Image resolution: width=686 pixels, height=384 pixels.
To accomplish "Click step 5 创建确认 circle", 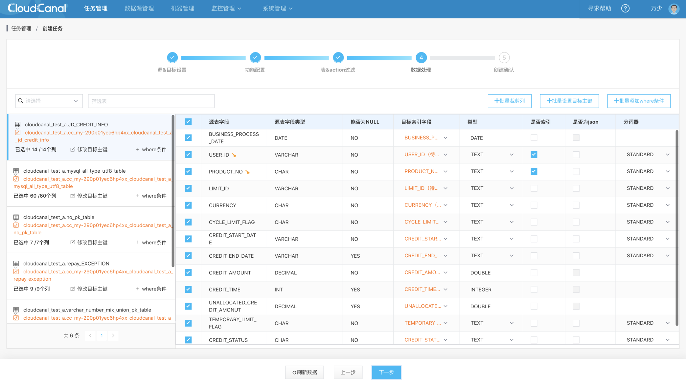I will pyautogui.click(x=504, y=58).
